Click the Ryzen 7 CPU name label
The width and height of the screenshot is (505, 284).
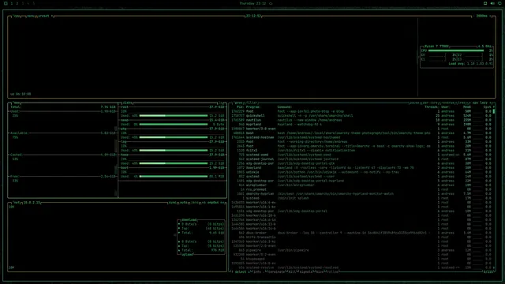[x=436, y=47]
